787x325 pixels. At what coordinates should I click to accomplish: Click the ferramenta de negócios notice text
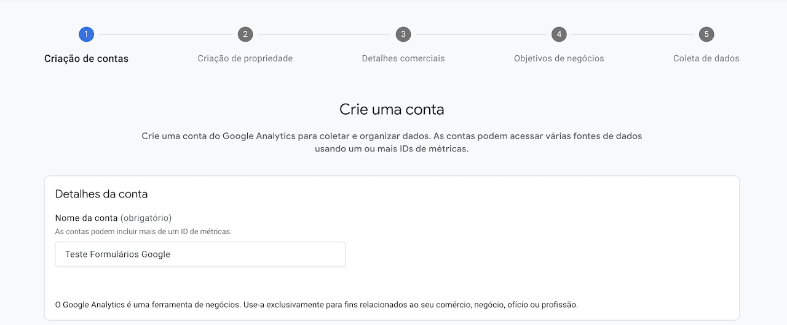320,305
